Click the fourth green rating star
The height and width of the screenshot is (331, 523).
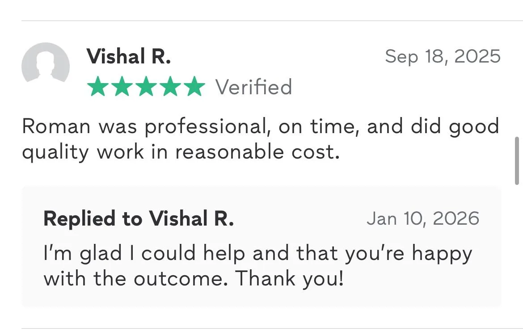click(x=170, y=87)
